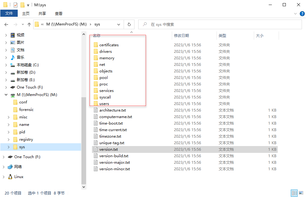
Task: Click the M (\\MemProcFS) (M:) address segment
Action: (x=66, y=25)
